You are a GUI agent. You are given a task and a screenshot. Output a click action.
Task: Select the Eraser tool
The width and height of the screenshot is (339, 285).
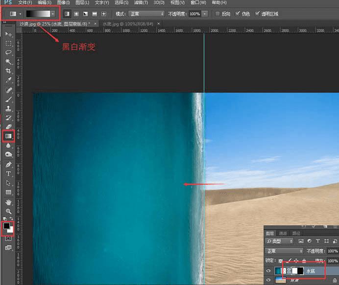[8, 127]
